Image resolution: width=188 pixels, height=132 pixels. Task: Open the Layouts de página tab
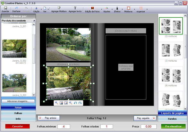172,113
